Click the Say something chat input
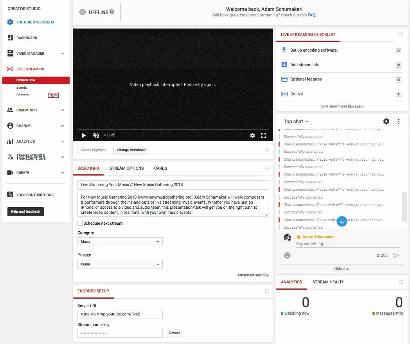This screenshot has width=410, height=344. tap(348, 244)
